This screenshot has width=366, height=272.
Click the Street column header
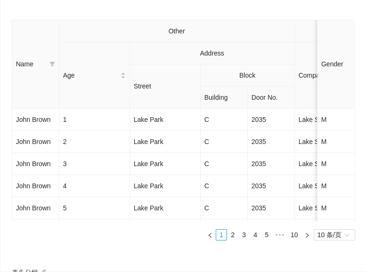[142, 86]
